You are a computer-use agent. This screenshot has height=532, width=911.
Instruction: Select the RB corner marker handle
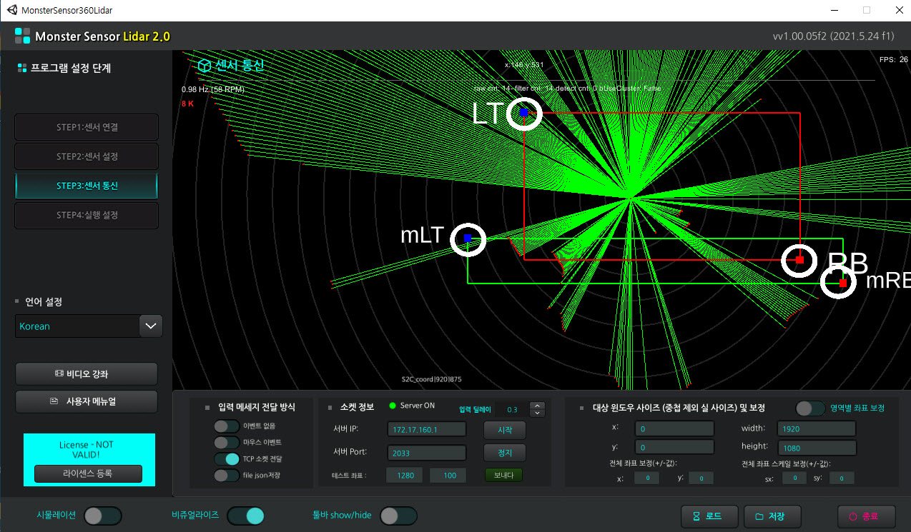click(x=799, y=259)
